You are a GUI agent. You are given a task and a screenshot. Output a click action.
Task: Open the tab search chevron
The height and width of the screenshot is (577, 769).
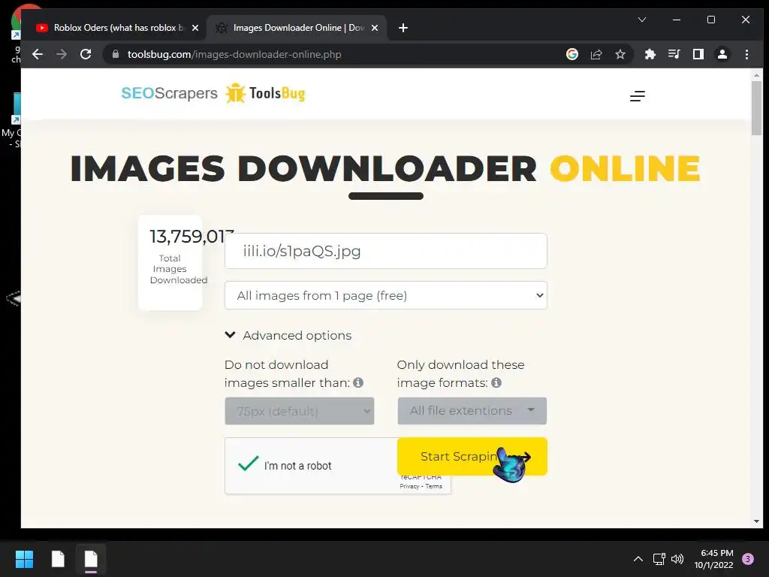click(x=642, y=20)
